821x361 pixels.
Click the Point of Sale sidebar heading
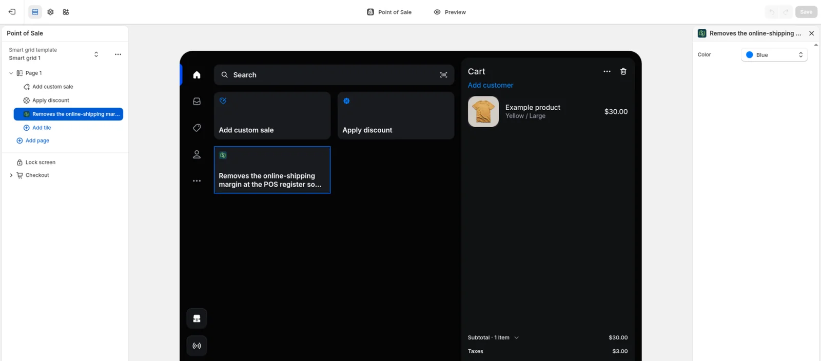point(25,33)
